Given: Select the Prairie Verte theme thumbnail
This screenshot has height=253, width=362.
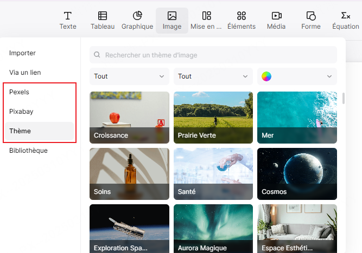Looking at the screenshot, I should click(213, 117).
